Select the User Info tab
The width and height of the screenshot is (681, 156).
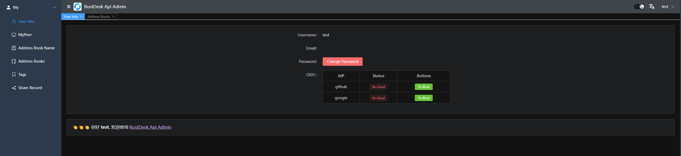point(71,16)
